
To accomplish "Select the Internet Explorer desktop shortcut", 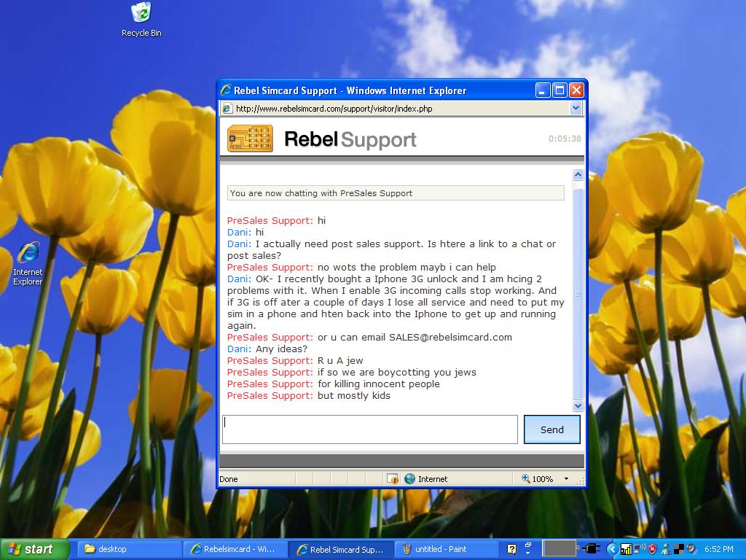I will tap(28, 263).
